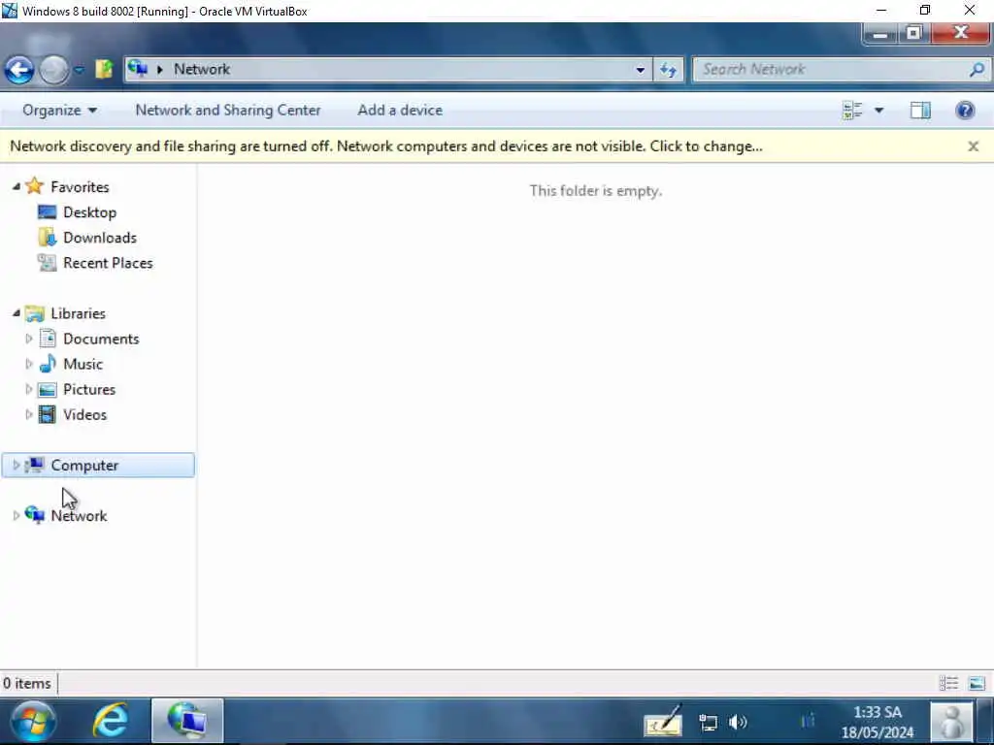Select Network in the navigation pane

79,516
